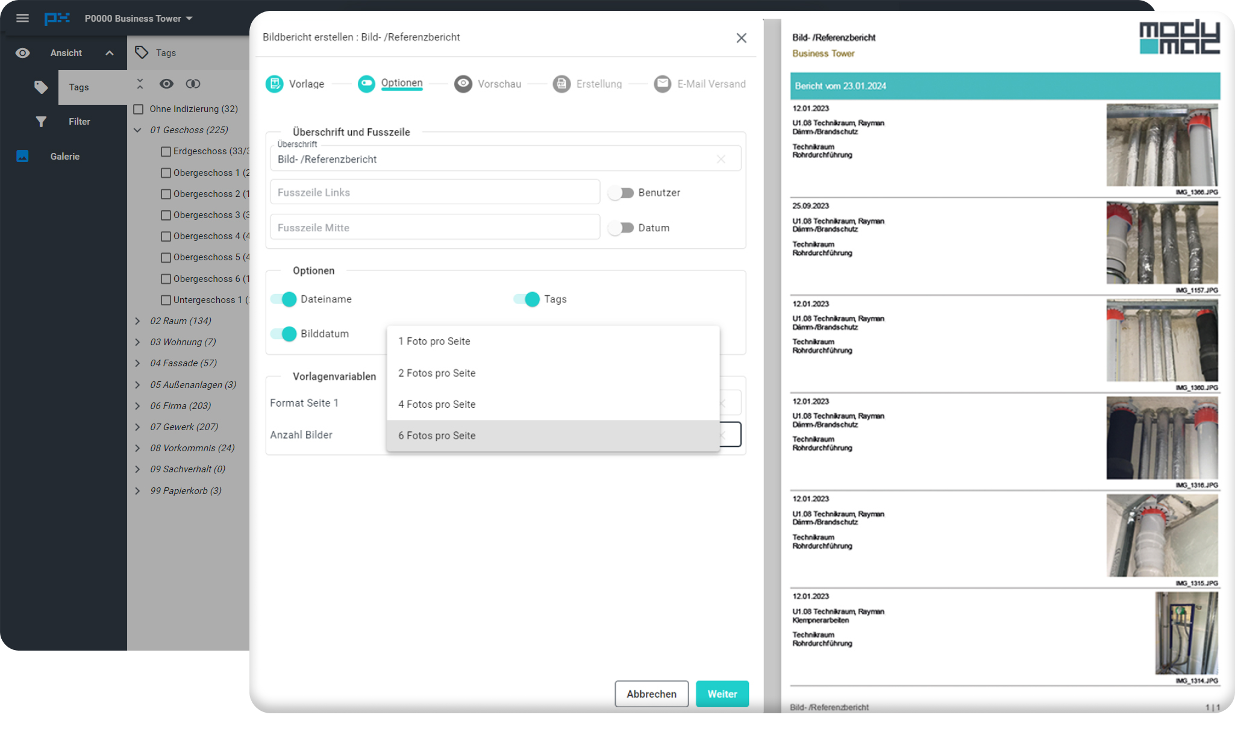Open the Galerie image icon
1235x747 pixels.
(x=22, y=157)
